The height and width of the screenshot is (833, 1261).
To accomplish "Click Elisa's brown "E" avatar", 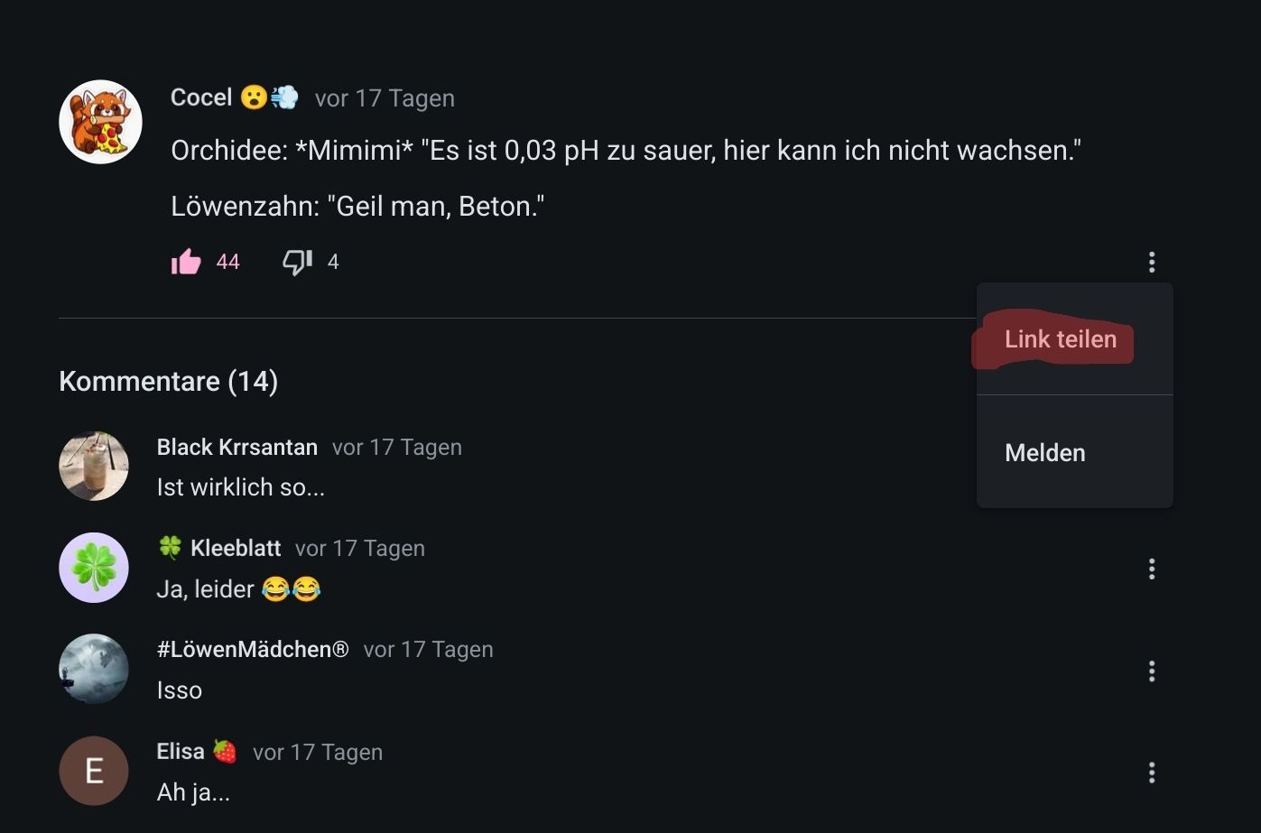I will (94, 771).
